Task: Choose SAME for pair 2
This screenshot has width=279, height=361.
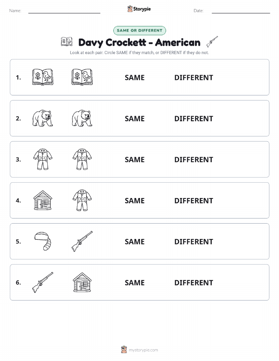Action: click(x=135, y=118)
